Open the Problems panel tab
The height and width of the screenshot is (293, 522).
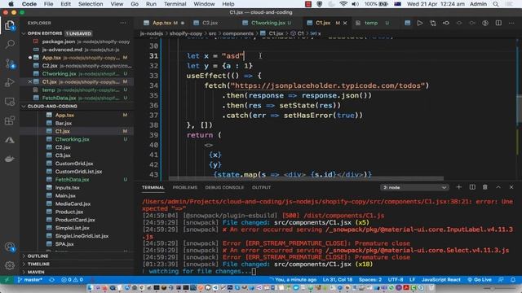(185, 187)
